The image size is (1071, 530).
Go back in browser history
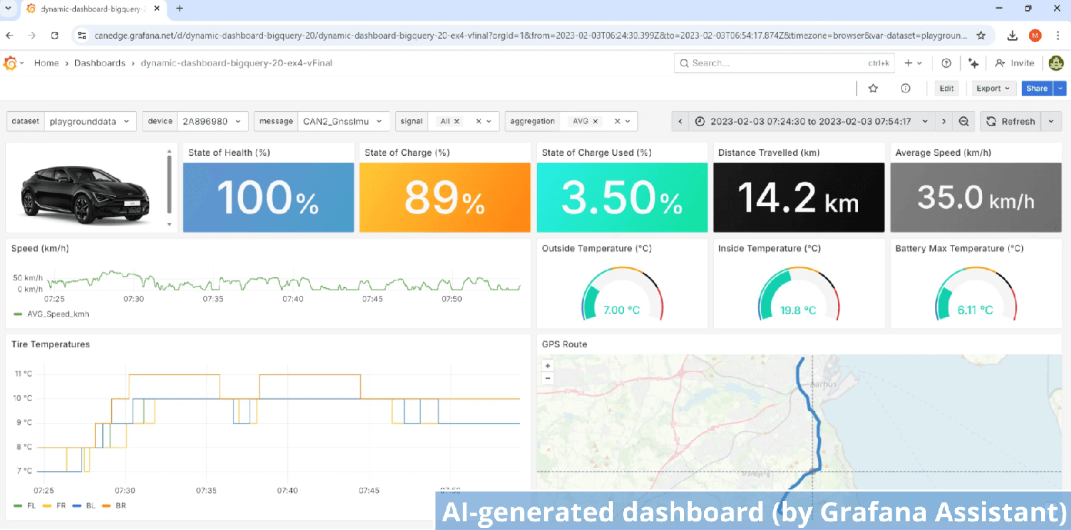9,35
